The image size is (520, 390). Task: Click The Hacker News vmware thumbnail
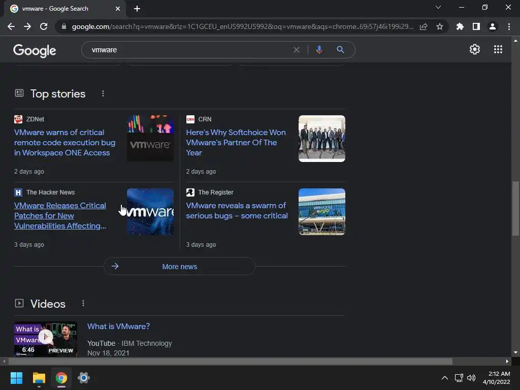(x=150, y=212)
